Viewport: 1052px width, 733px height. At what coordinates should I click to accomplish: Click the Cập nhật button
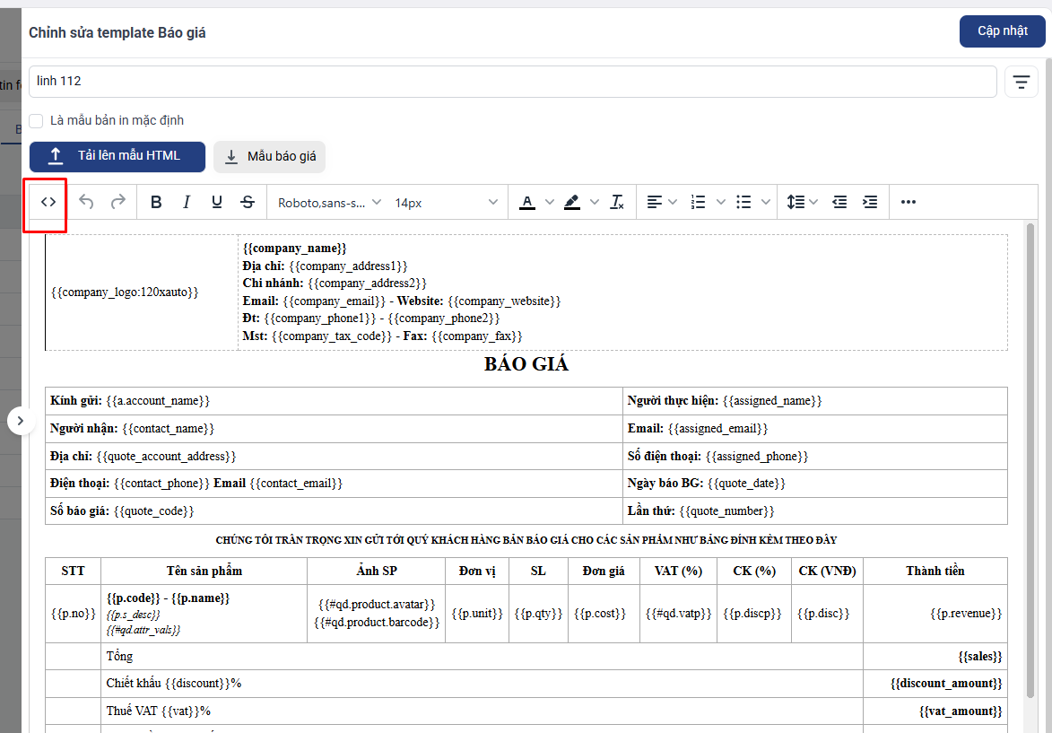point(1002,31)
